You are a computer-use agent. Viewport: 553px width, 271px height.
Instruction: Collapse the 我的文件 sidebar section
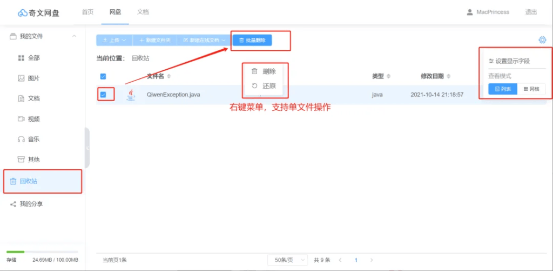click(74, 36)
